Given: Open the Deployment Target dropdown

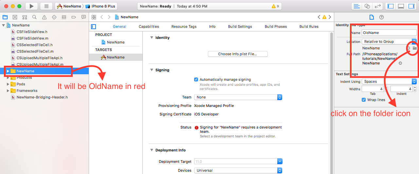Looking at the screenshot, I should (x=238, y=161).
